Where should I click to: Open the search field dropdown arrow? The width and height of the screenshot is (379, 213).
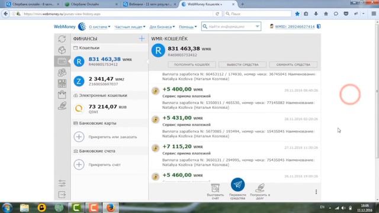(258, 26)
